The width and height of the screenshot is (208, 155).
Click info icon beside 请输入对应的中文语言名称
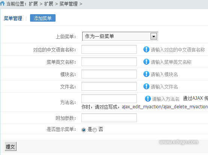pyautogui.click(x=146, y=49)
